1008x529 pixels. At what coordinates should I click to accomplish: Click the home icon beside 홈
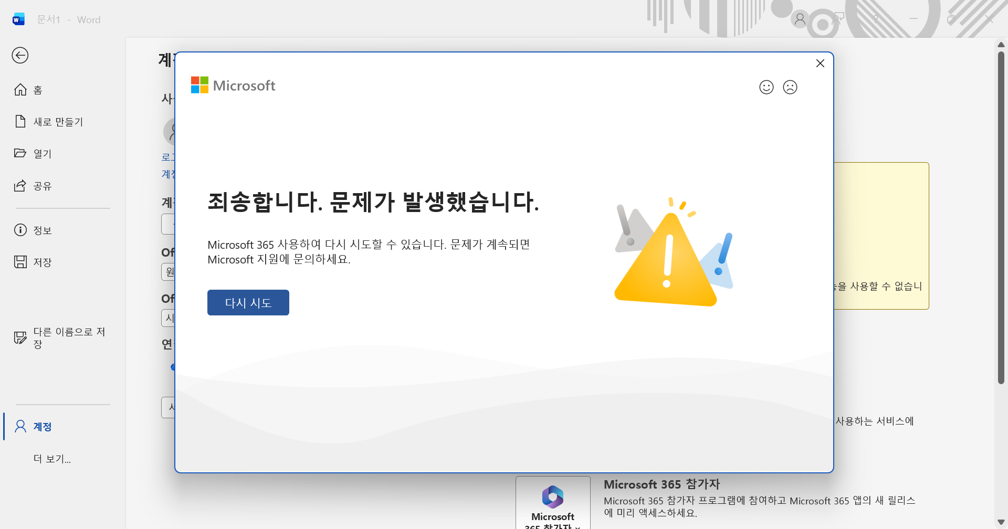pos(20,90)
